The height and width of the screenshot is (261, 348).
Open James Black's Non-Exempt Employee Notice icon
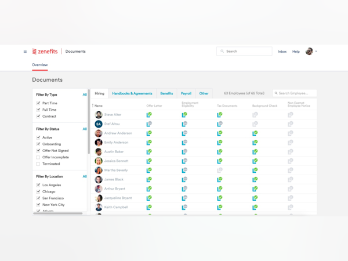tap(290, 179)
